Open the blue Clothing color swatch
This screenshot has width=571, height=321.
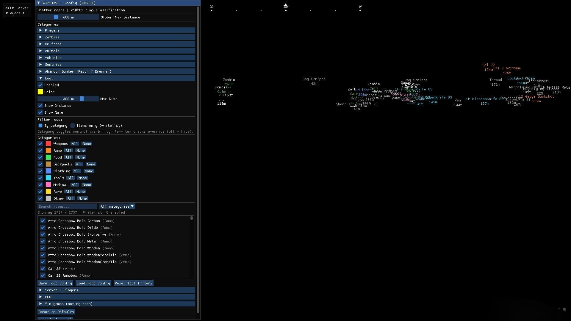tap(48, 171)
